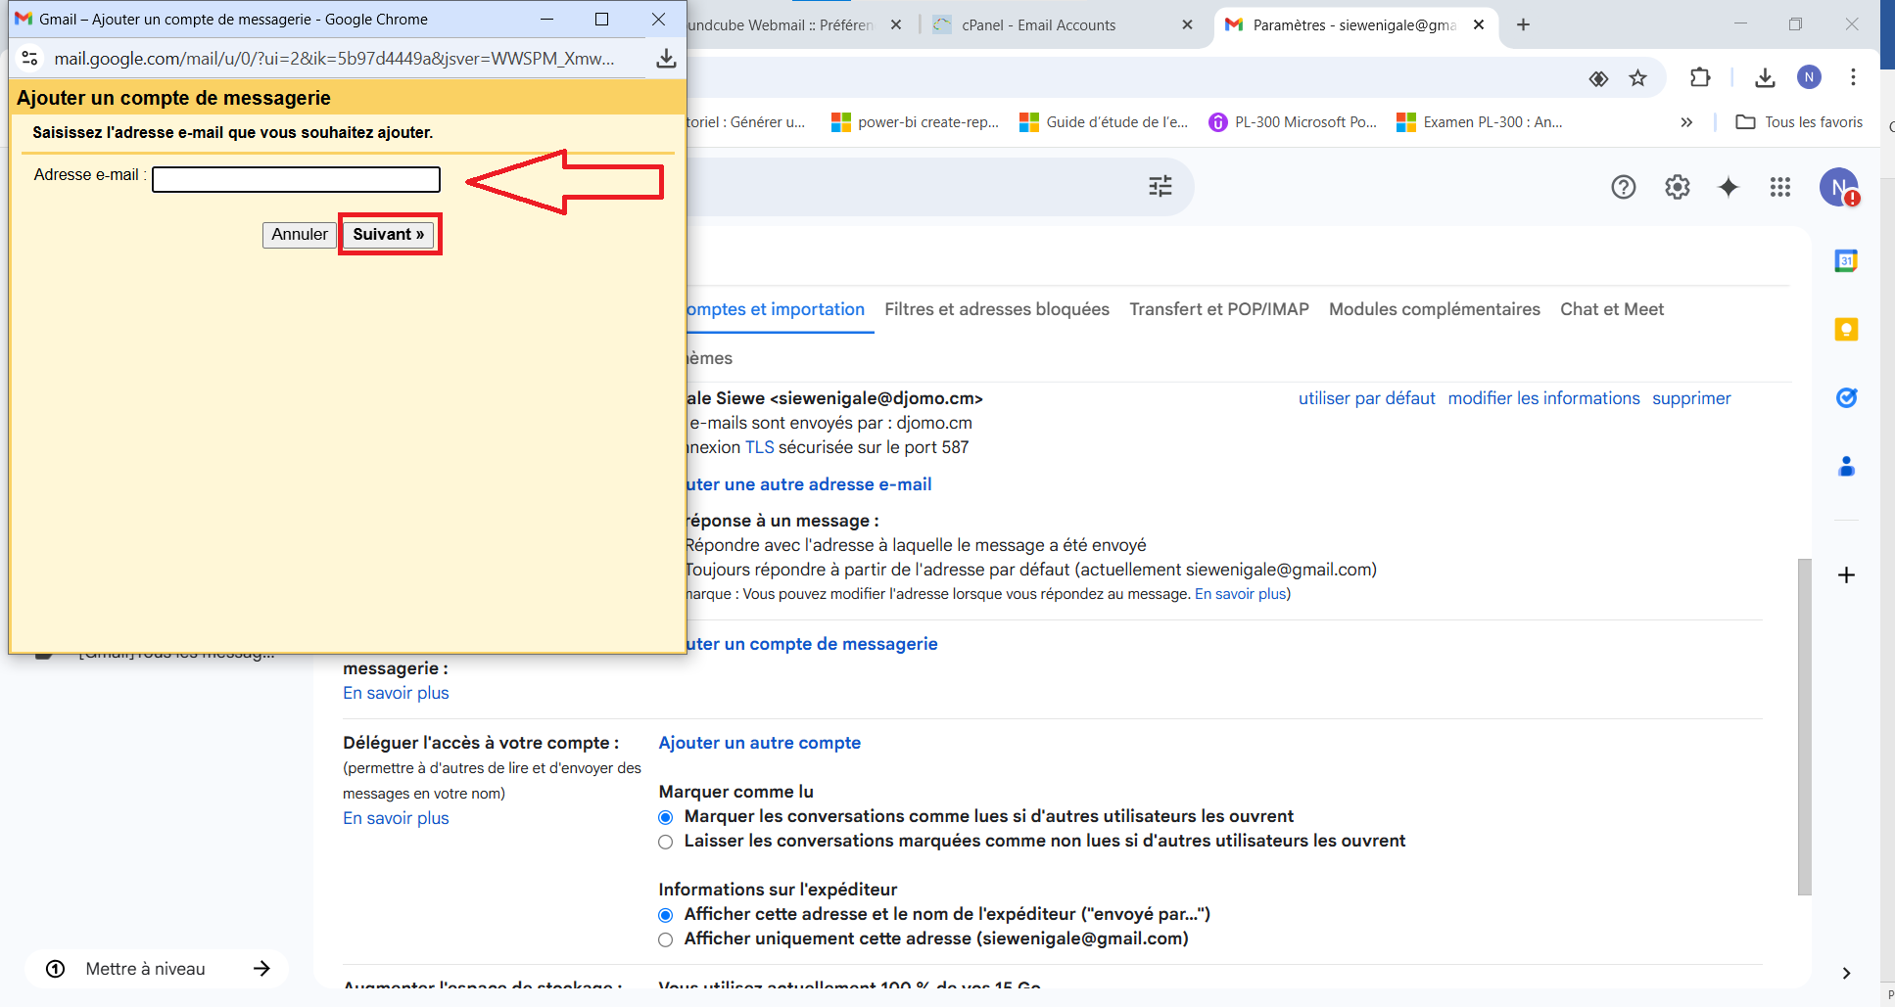The height and width of the screenshot is (1007, 1895).
Task: Open Chrome downloads icon in main window
Action: (1765, 77)
